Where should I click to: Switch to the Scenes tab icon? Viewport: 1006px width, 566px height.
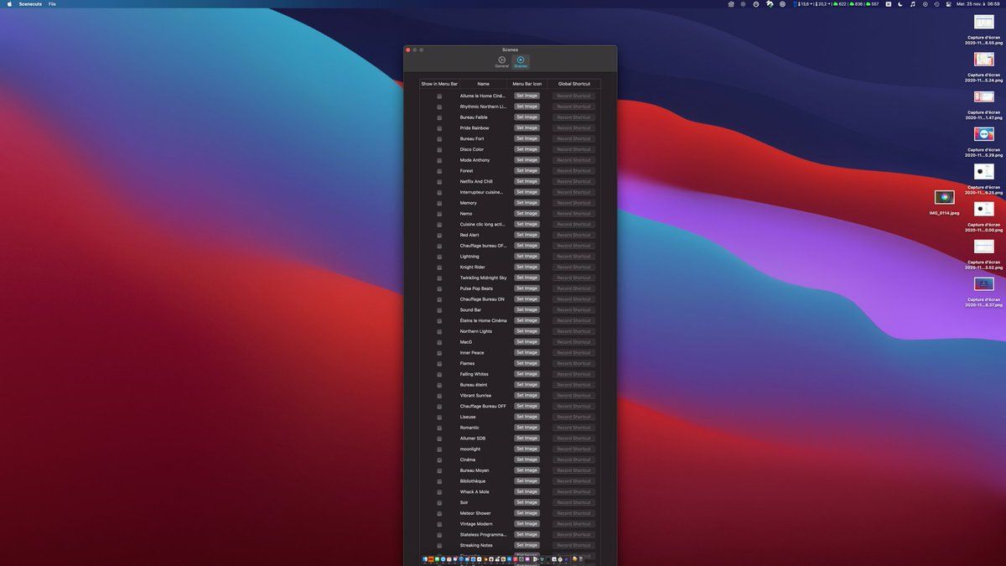(521, 61)
